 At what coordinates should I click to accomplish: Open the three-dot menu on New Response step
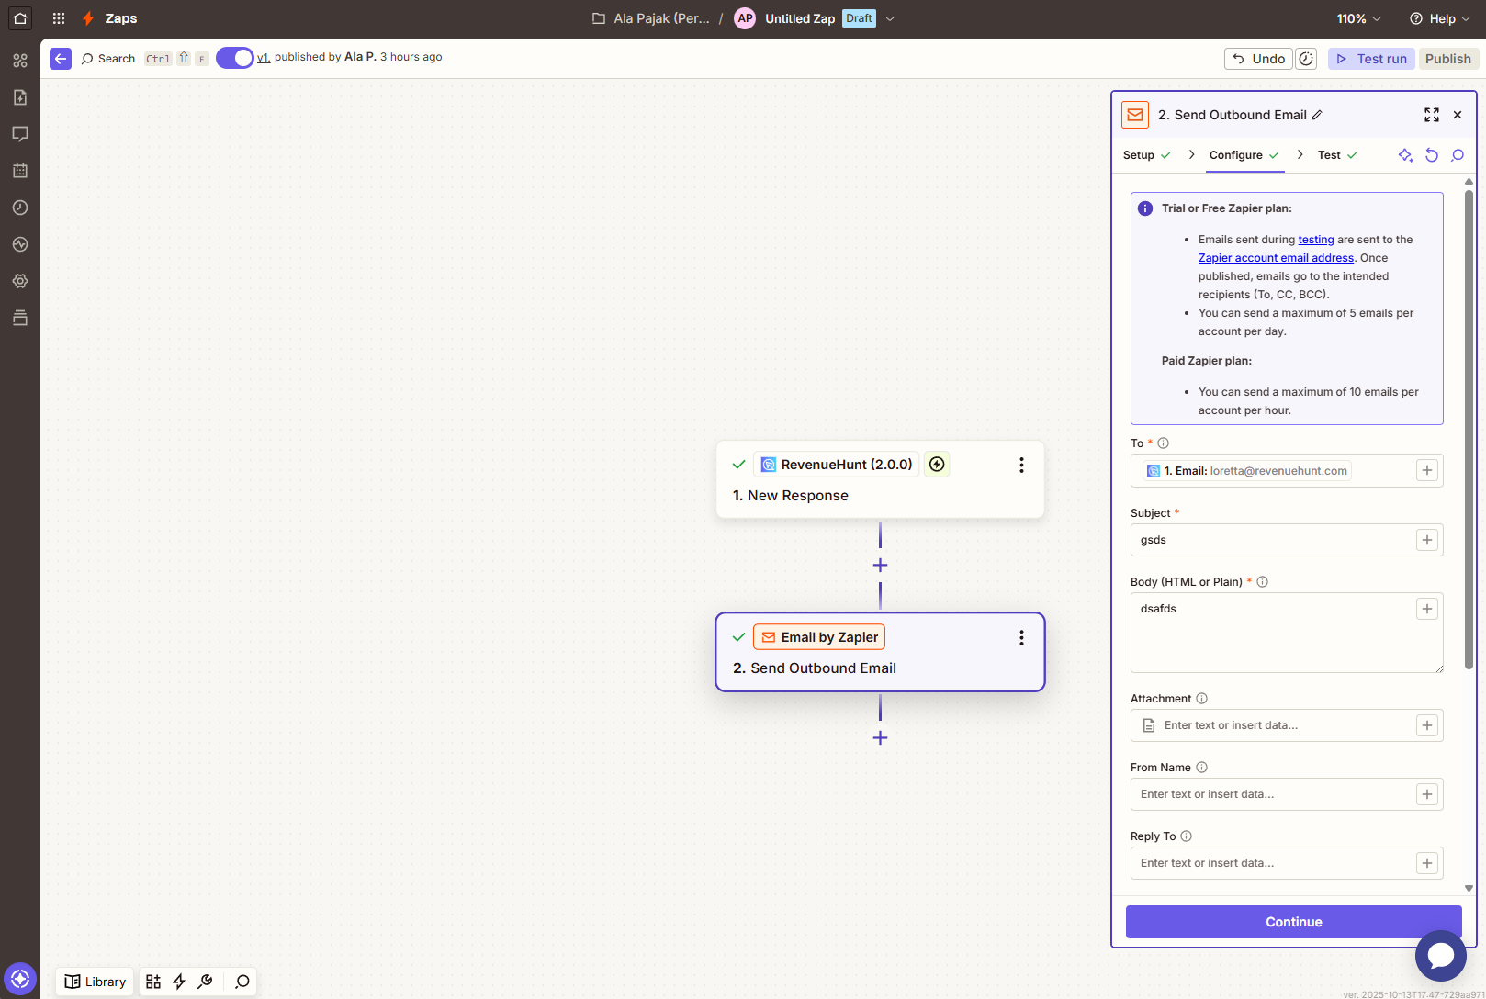tap(1021, 465)
